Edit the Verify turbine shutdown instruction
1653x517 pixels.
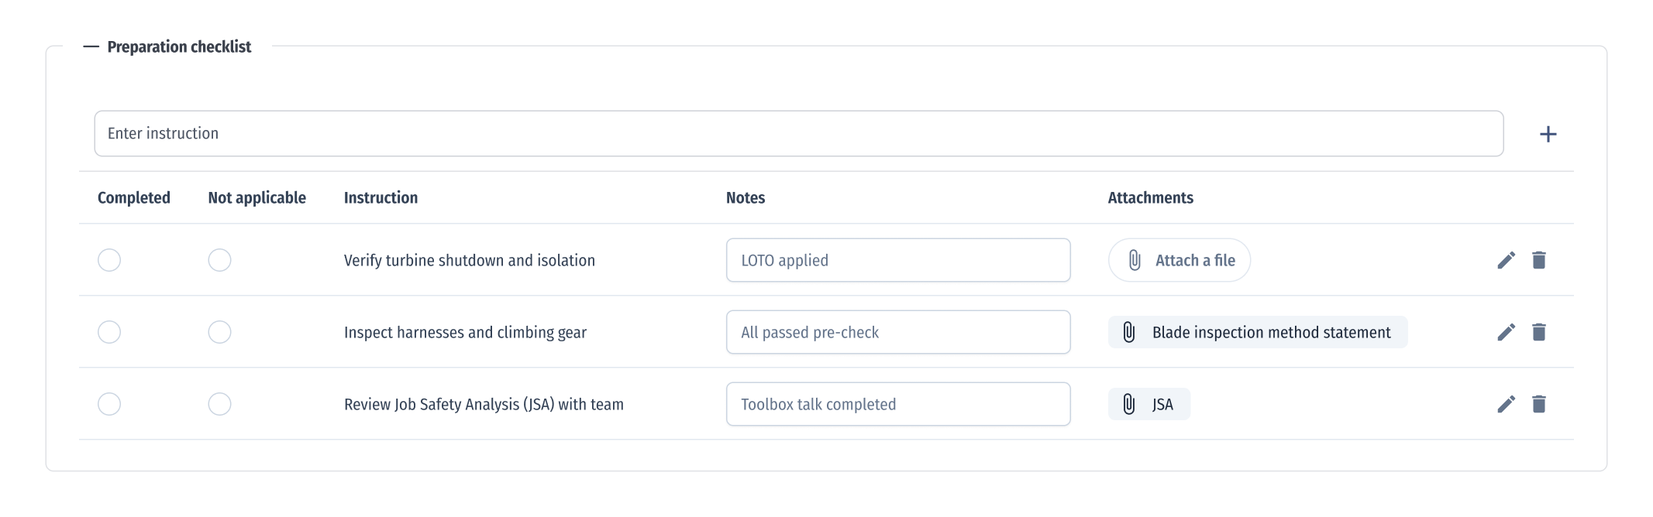pos(1506,260)
